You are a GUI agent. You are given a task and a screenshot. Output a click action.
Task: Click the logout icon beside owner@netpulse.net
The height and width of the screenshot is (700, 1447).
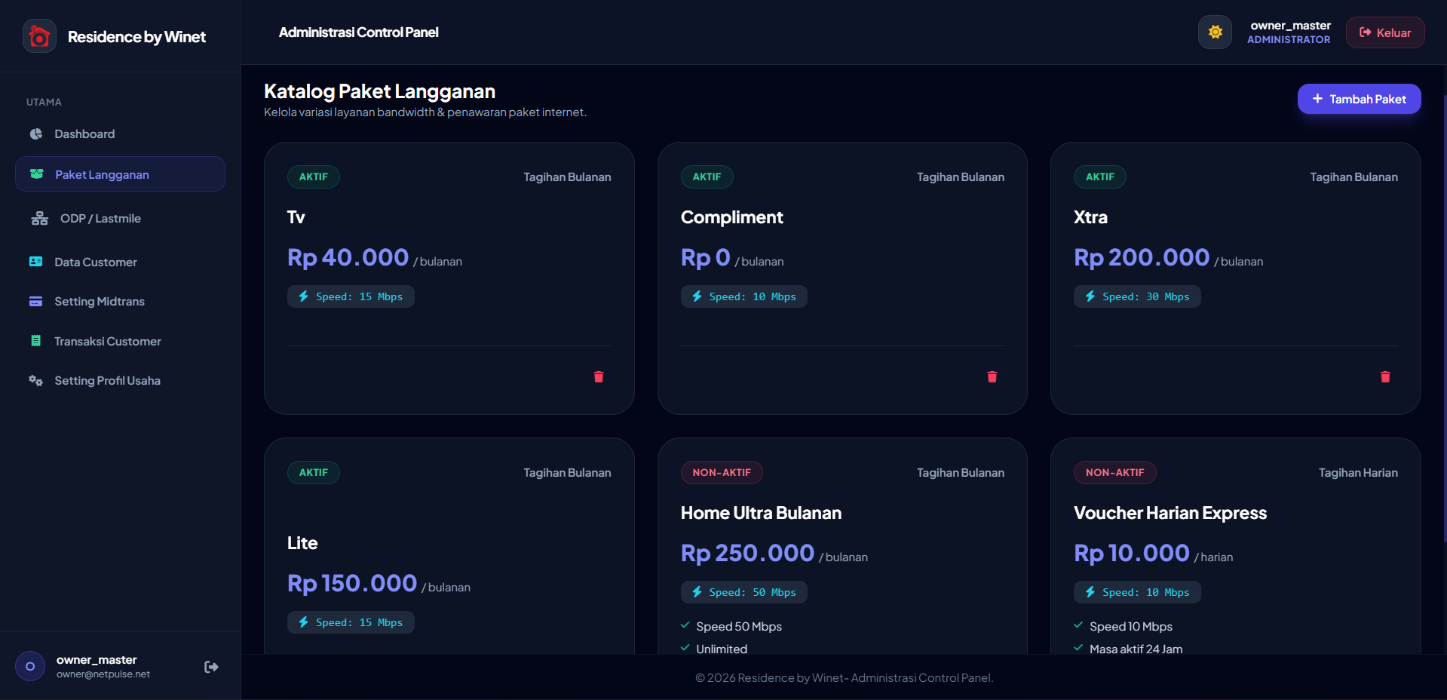tap(211, 667)
